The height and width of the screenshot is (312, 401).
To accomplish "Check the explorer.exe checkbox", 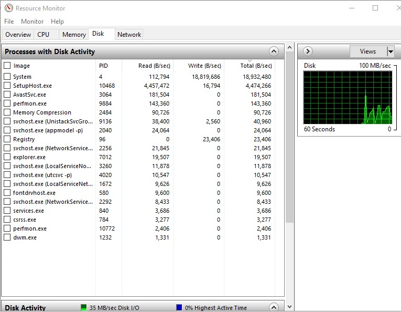I will (x=7, y=157).
